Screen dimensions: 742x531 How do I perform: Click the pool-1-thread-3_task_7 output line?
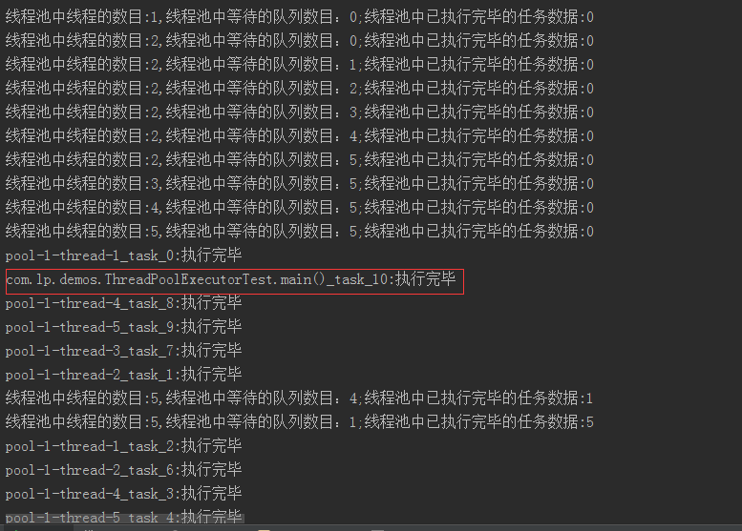coord(123,351)
